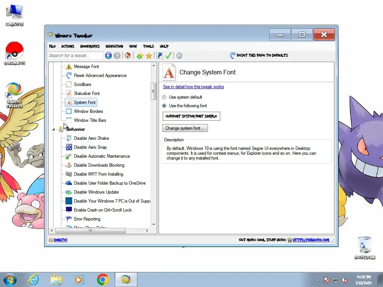Open the View menu
Screen dimensions: 383x287
(x=133, y=46)
